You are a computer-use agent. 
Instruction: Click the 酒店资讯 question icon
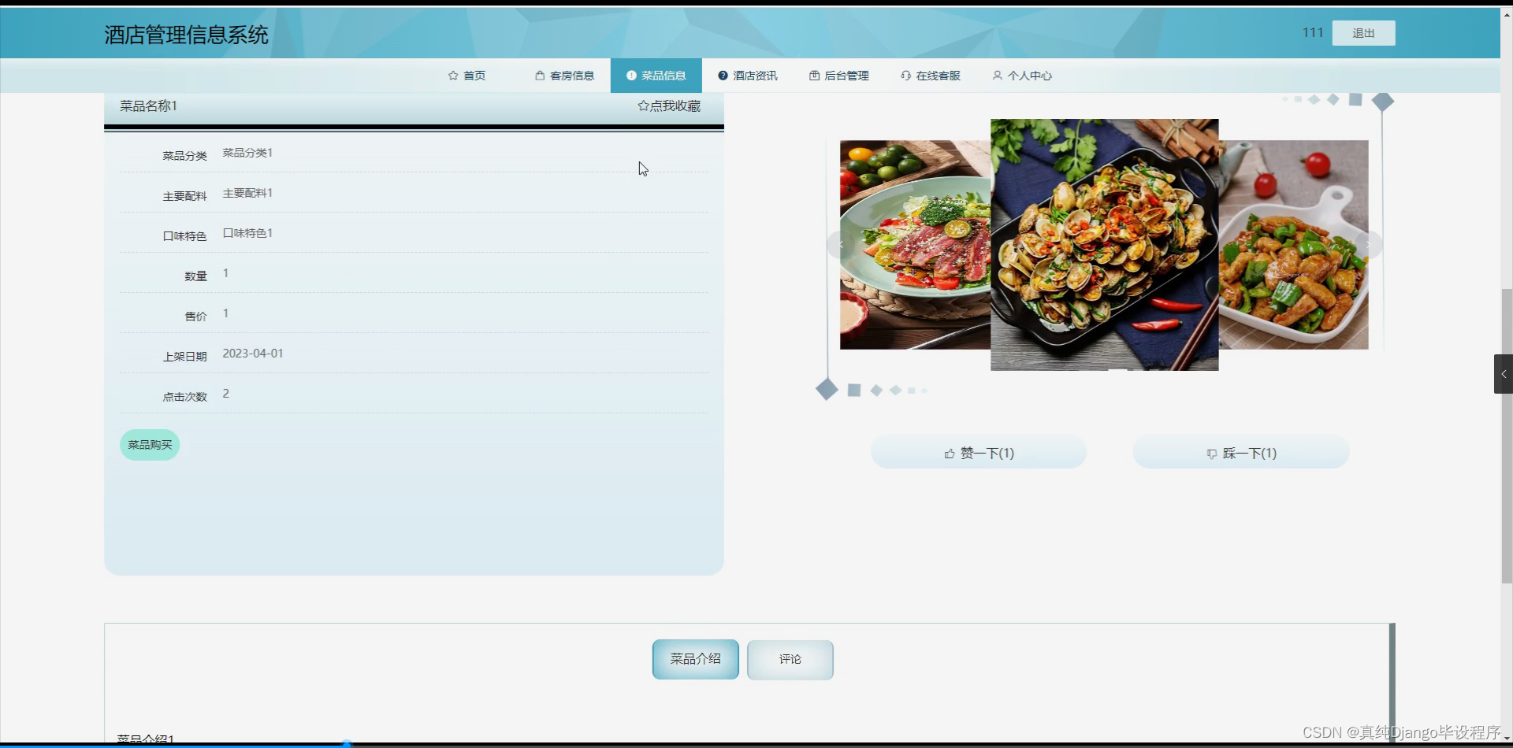coord(723,76)
